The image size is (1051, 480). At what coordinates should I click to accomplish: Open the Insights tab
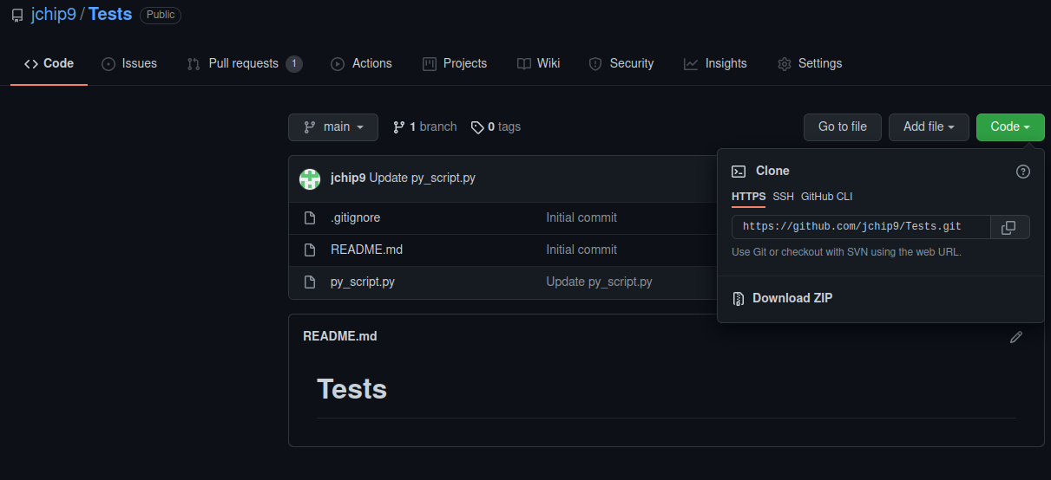point(715,63)
